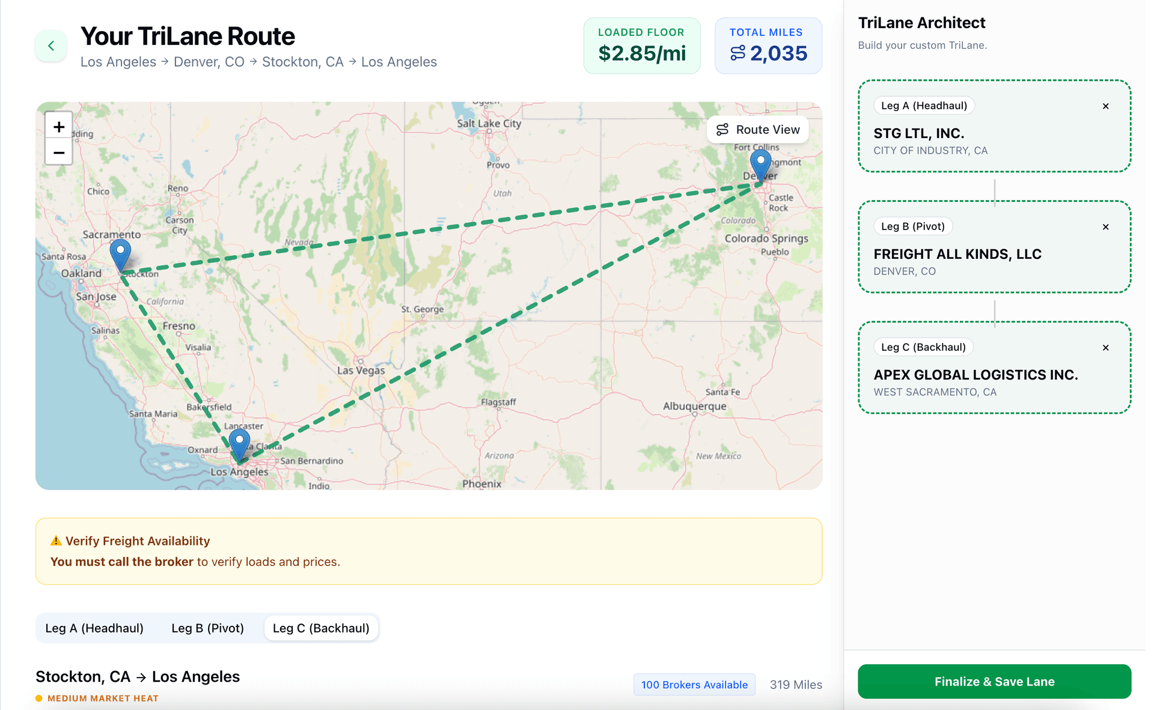Click the Loaded Floor $2.85/mi card
This screenshot has width=1154, height=710.
(x=641, y=46)
